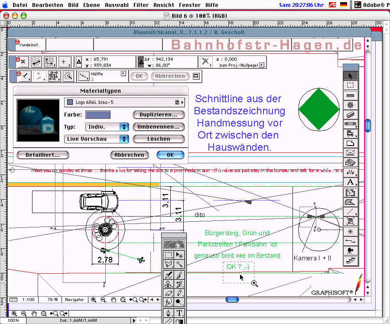Open the Ebene menu
Screen dimensions: 390x324
click(x=91, y=5)
